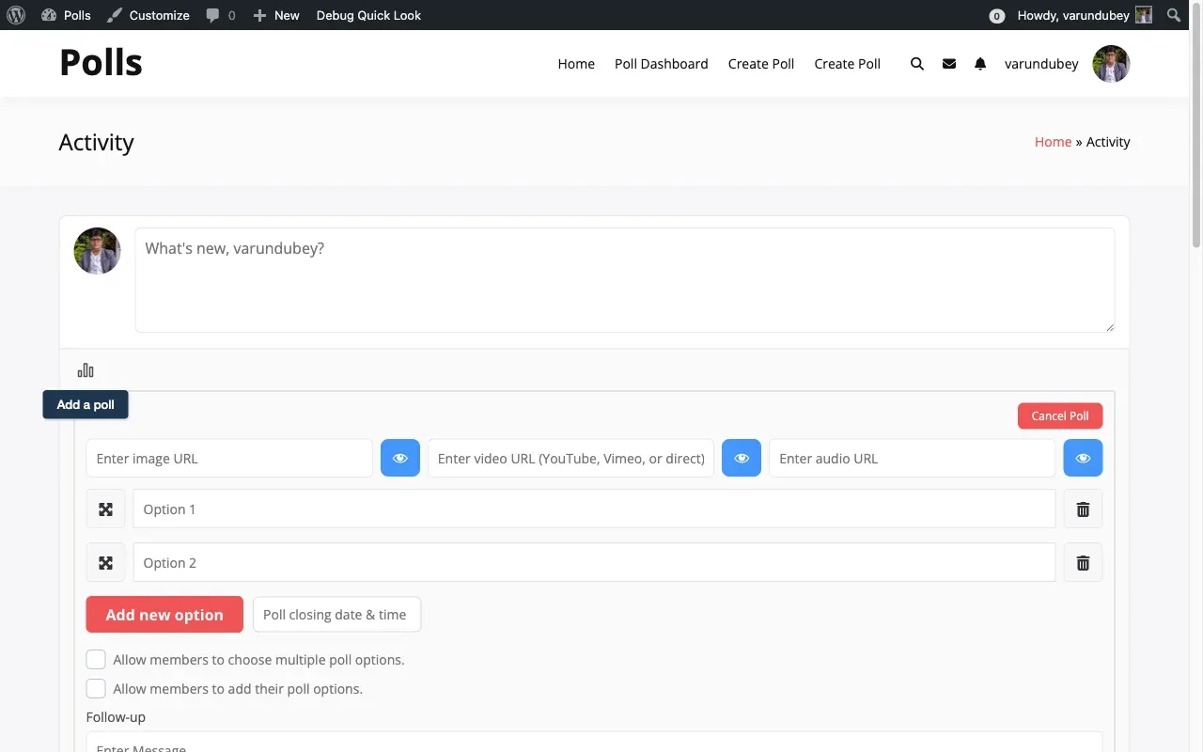
Task: Delete Option 2 with the trash icon
Action: click(x=1083, y=563)
